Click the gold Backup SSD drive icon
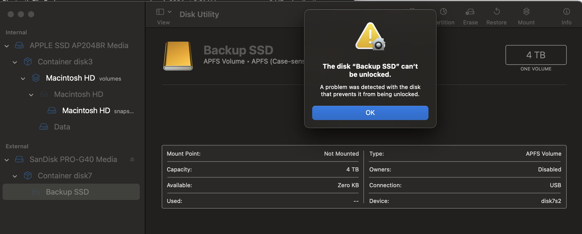This screenshot has width=582, height=234. coord(178,56)
